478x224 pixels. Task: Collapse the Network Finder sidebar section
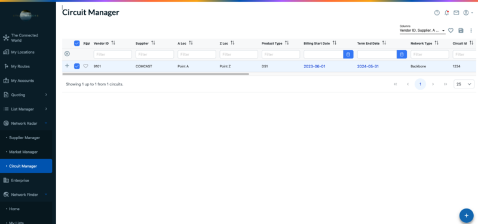(x=26, y=195)
